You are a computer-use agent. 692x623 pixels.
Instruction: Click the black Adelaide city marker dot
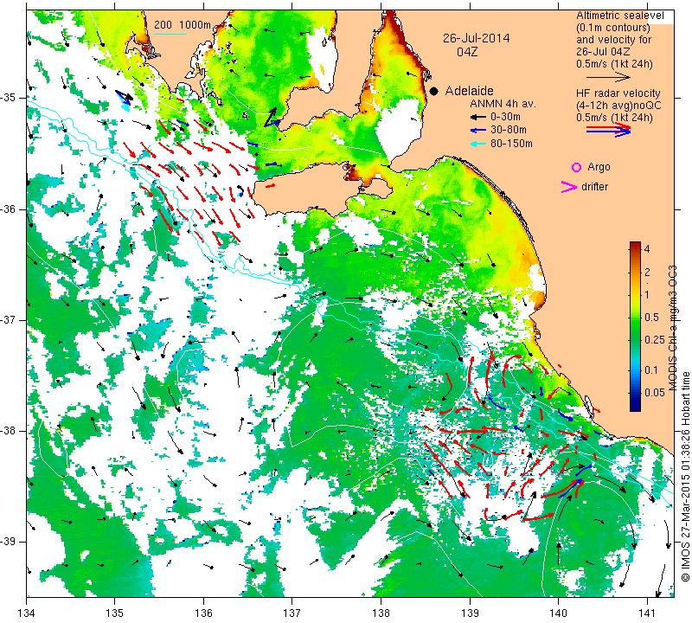434,91
